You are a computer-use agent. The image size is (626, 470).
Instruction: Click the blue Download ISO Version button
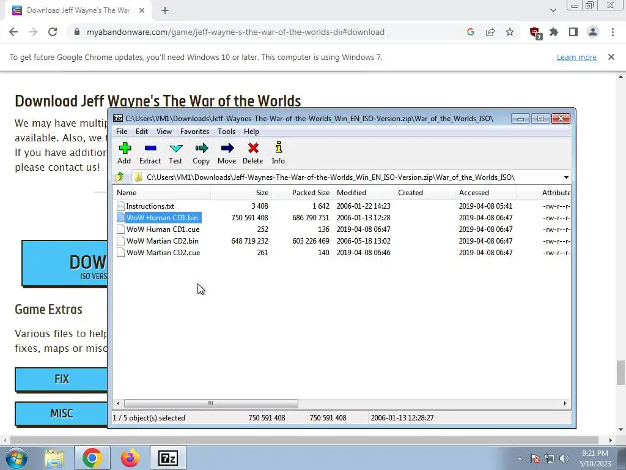coord(64,263)
